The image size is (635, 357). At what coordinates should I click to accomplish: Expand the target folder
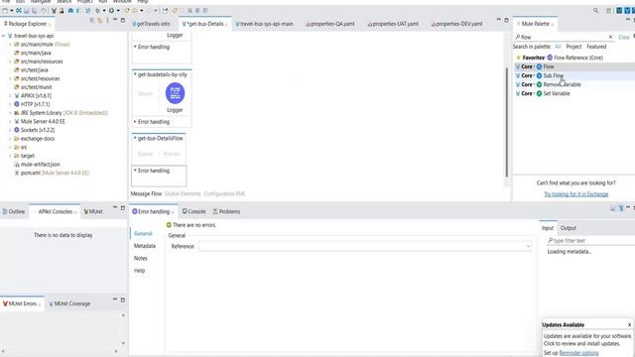click(x=10, y=156)
